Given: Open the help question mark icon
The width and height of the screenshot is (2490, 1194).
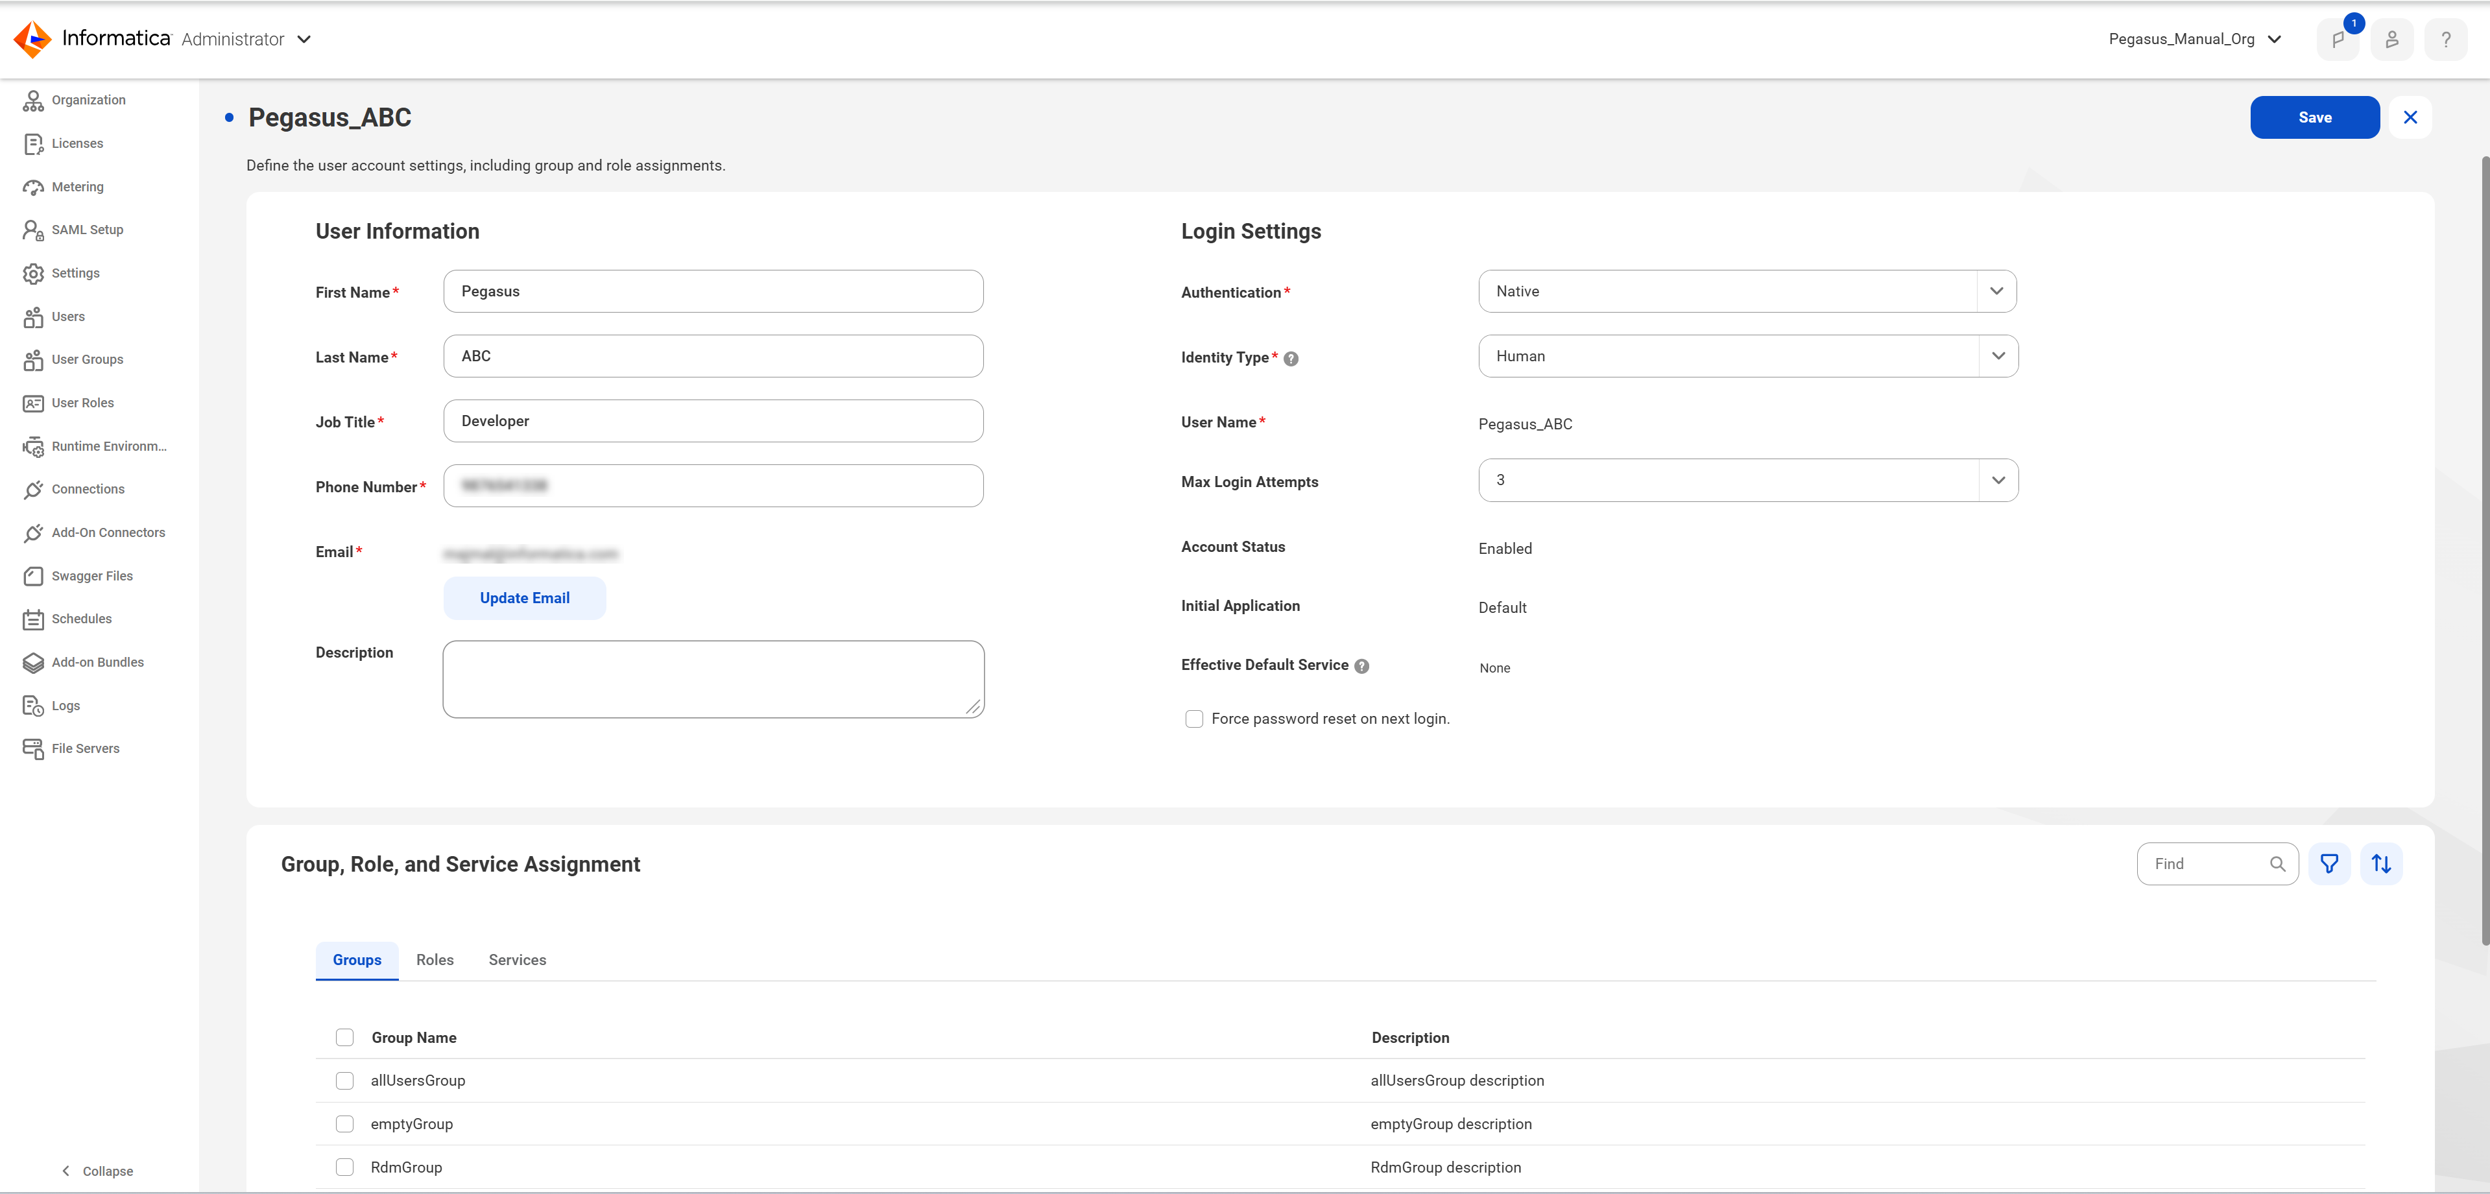Looking at the screenshot, I should (2445, 40).
